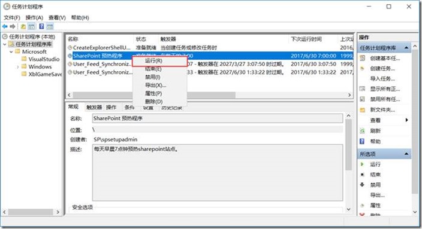422x229 pixels.
Task: Click the task list scroll right arrow
Action: [349, 94]
